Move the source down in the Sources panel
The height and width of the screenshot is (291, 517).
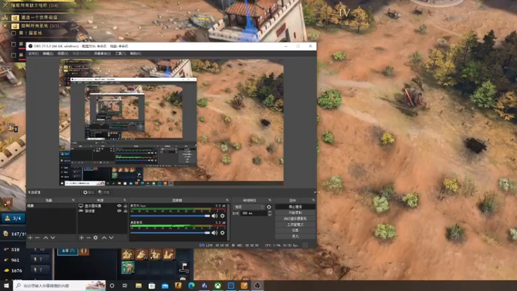pyautogui.click(x=111, y=237)
